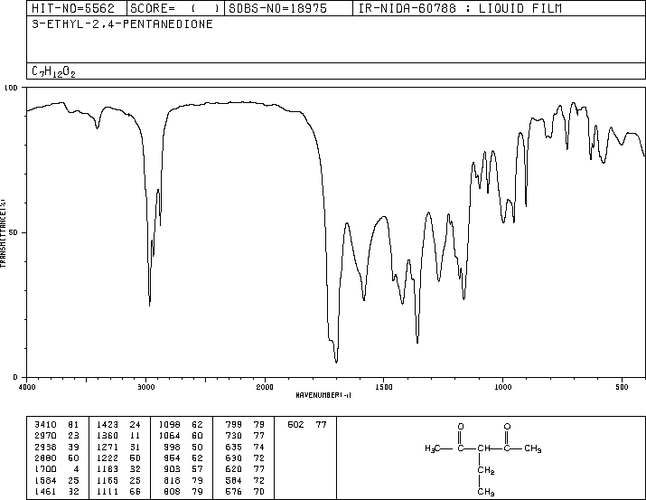
Task: Click the SCORE field in the header
Action: coord(174,8)
